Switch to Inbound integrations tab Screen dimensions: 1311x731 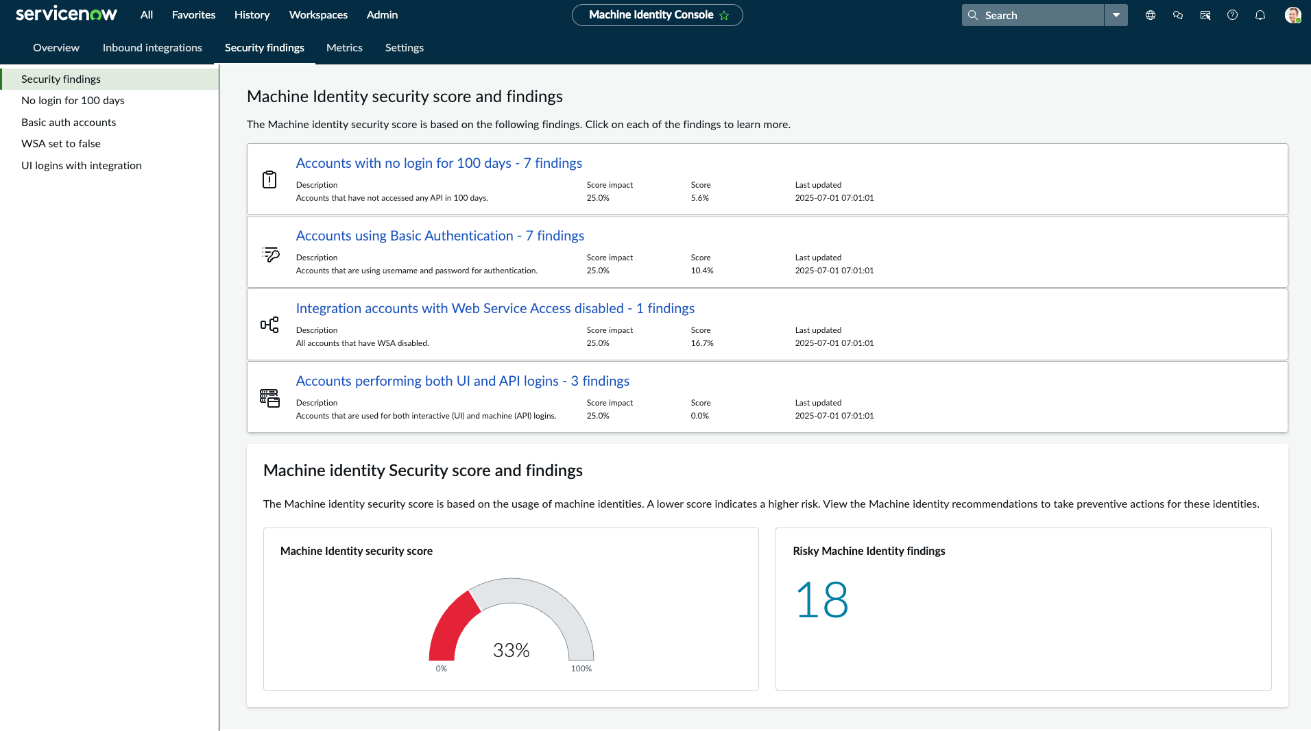click(x=152, y=47)
